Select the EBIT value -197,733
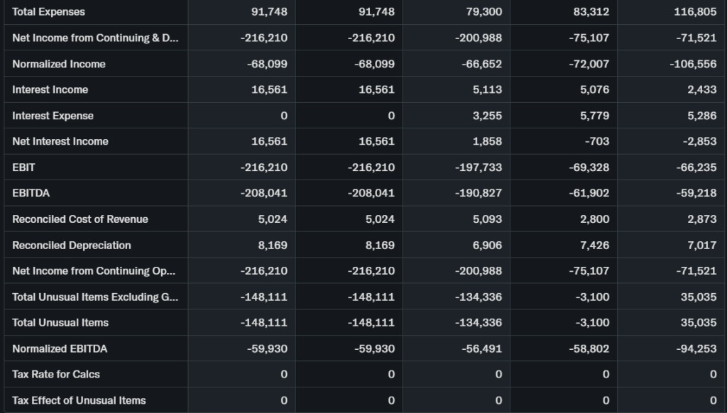Screen dimensions: 727x413 tap(479, 167)
